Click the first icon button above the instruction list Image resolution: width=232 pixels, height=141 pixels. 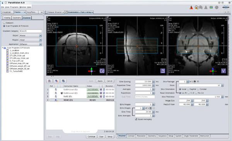(x=49, y=81)
